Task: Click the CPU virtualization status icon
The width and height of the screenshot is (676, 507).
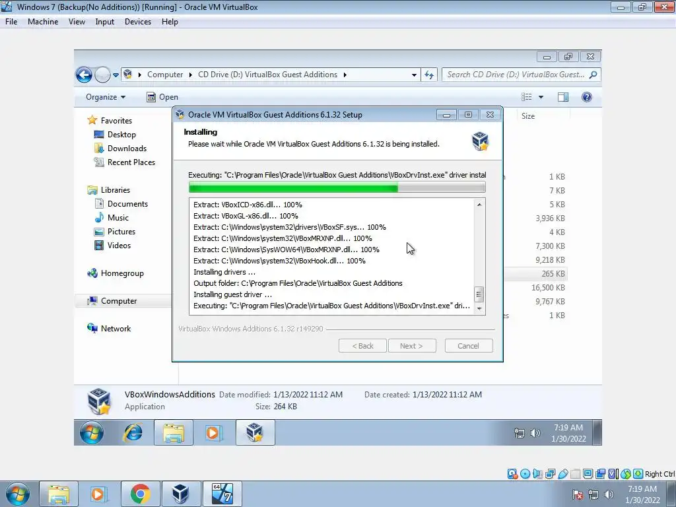Action: click(x=613, y=474)
